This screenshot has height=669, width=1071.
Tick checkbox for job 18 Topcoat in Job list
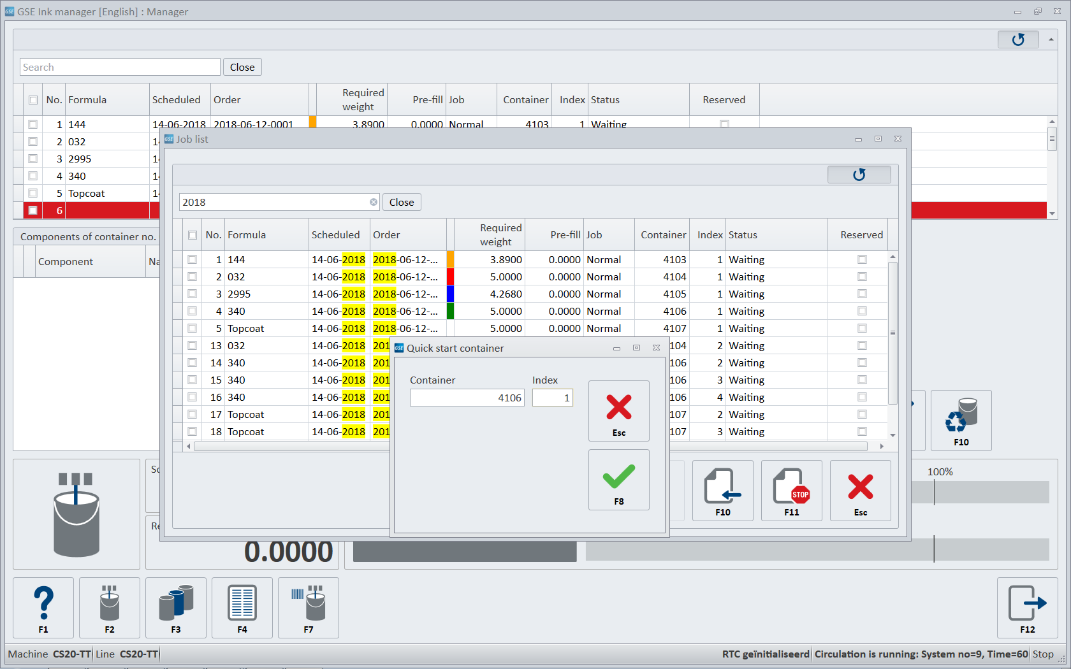193,431
